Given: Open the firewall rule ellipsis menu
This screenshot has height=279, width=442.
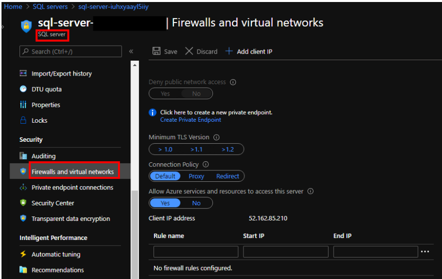Looking at the screenshot, I should [425, 251].
